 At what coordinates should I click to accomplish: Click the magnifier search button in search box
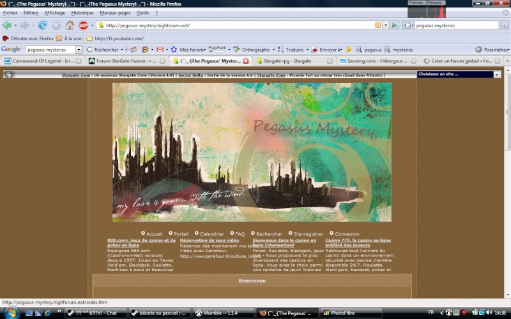[x=504, y=25]
